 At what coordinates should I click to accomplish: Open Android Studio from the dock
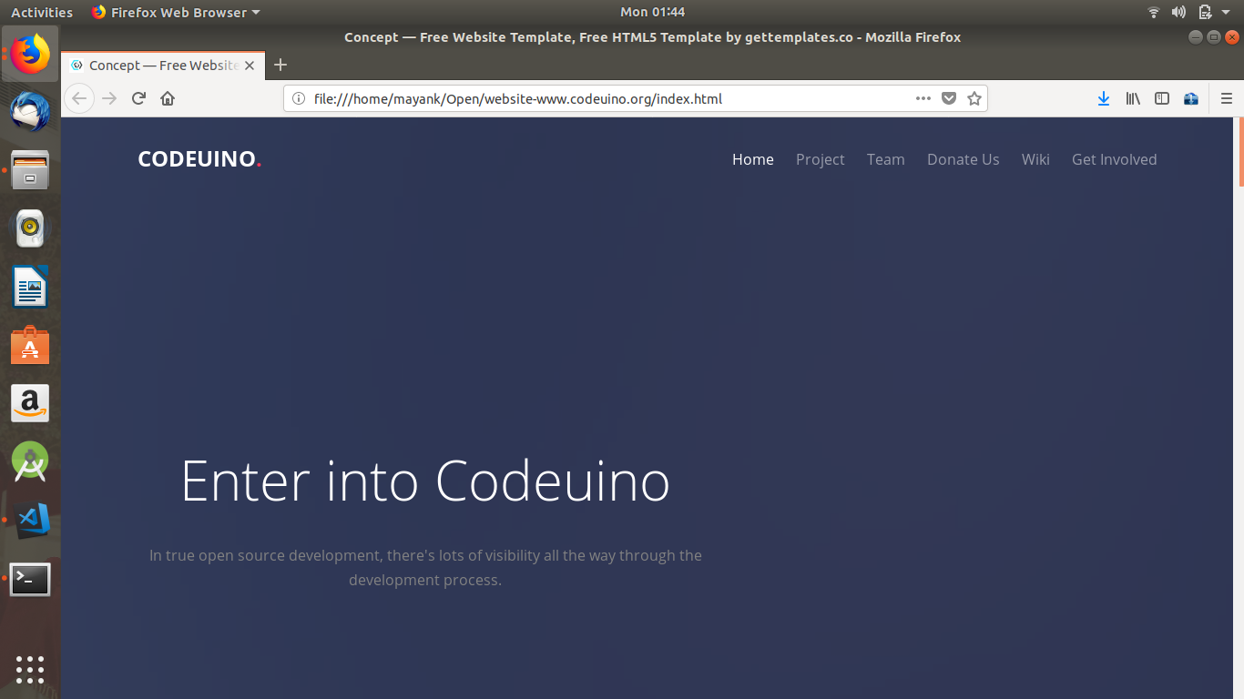point(30,461)
